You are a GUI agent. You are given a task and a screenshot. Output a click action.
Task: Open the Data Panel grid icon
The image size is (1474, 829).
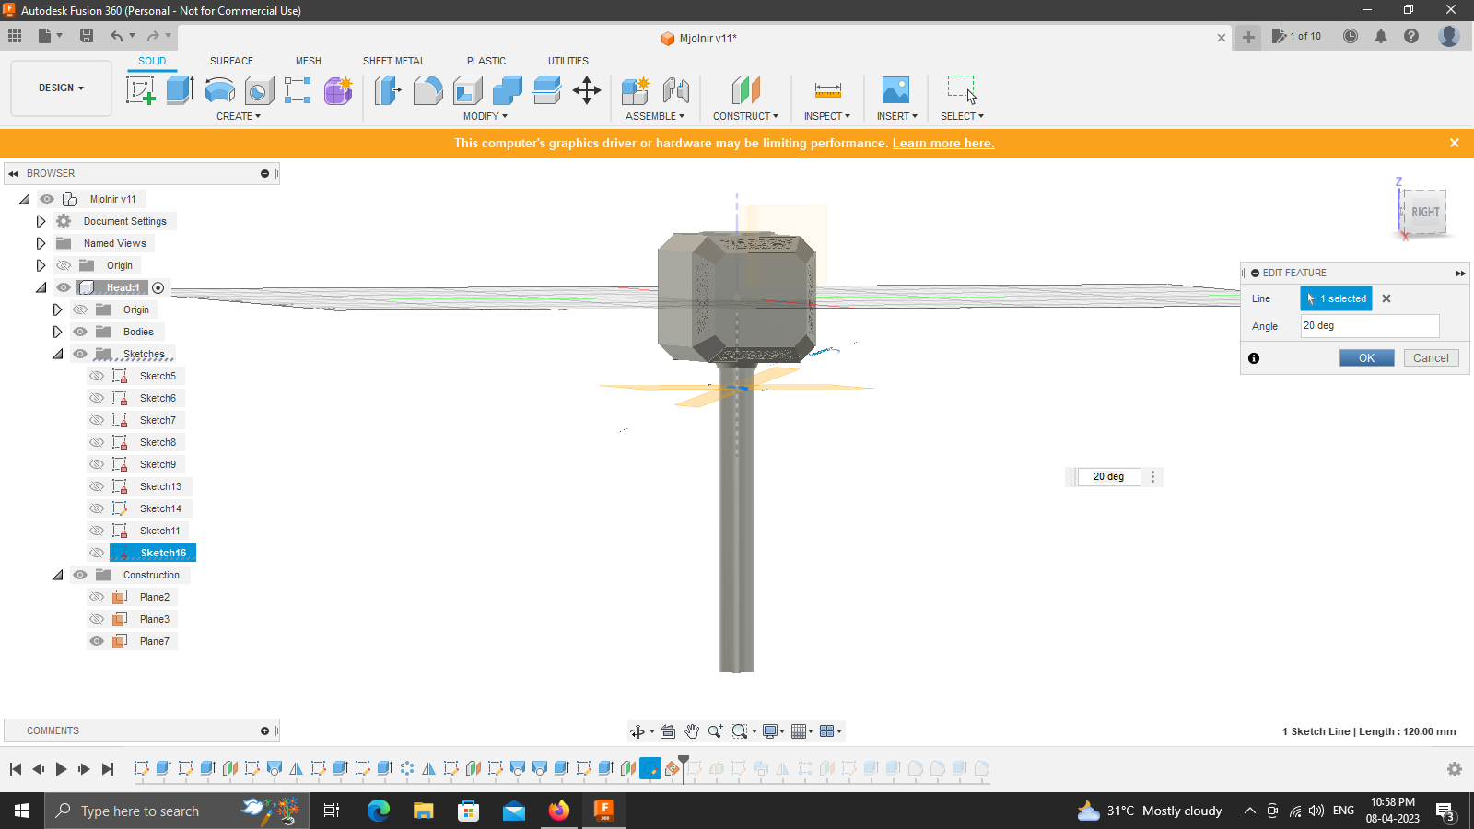[15, 36]
